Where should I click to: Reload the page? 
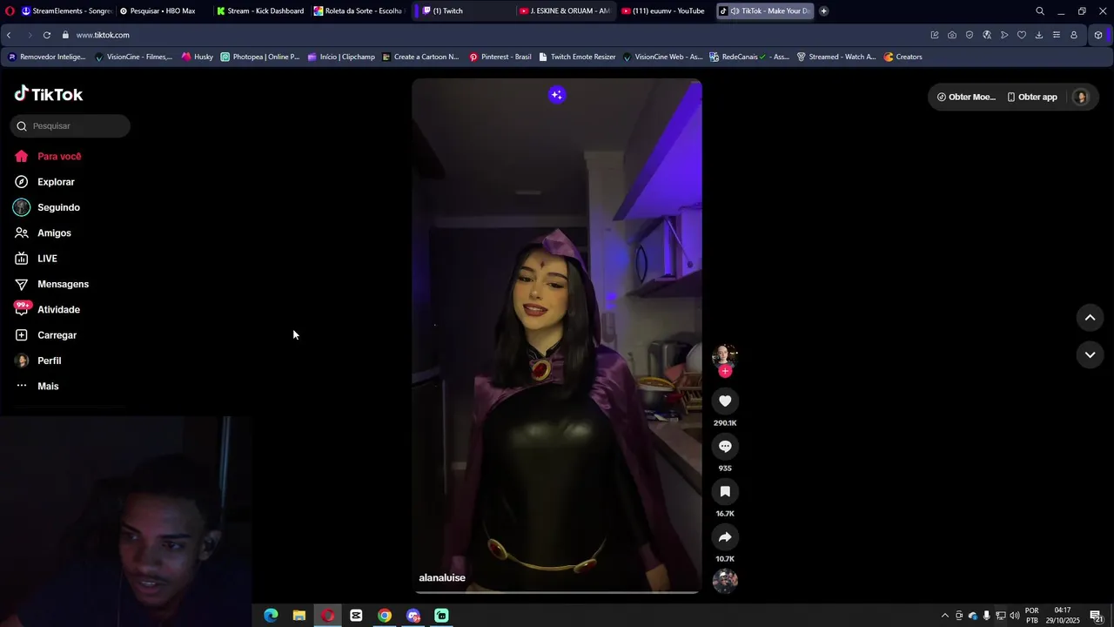(47, 35)
